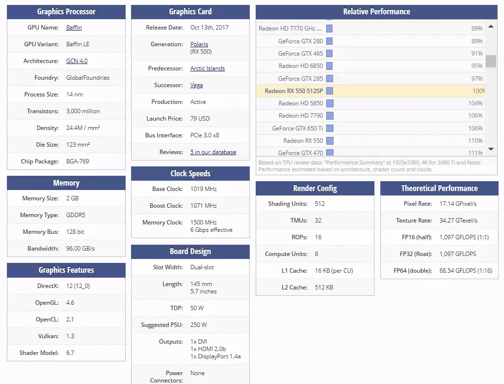This screenshot has height=384, width=504.
Task: Click the performance bar for Radeon HD 5850
Action: click(330, 103)
